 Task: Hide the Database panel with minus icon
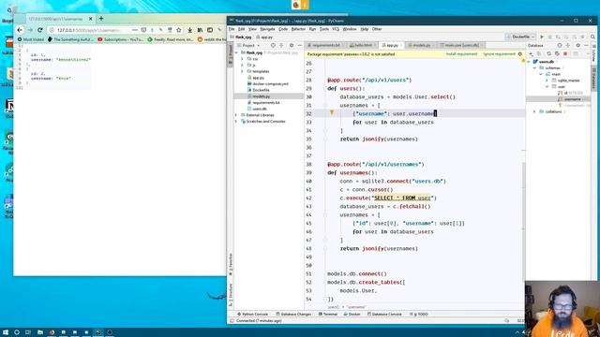coord(586,46)
